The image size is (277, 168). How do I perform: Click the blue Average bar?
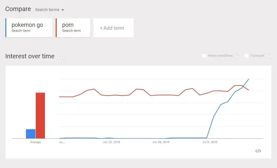(x=31, y=134)
